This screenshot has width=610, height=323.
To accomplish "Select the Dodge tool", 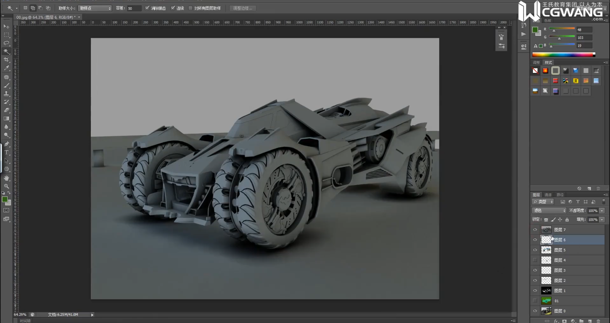I will [x=6, y=136].
